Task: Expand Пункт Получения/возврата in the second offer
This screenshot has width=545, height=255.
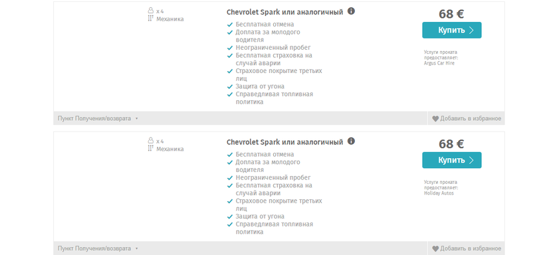Action: tap(98, 248)
